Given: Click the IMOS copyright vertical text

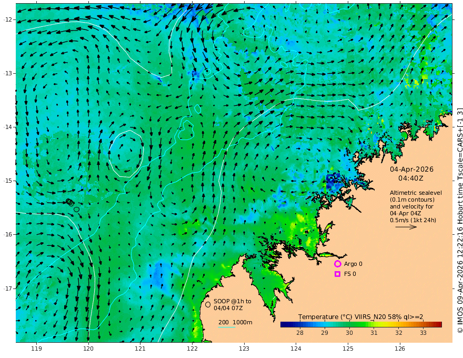Looking at the screenshot, I should point(459,221).
